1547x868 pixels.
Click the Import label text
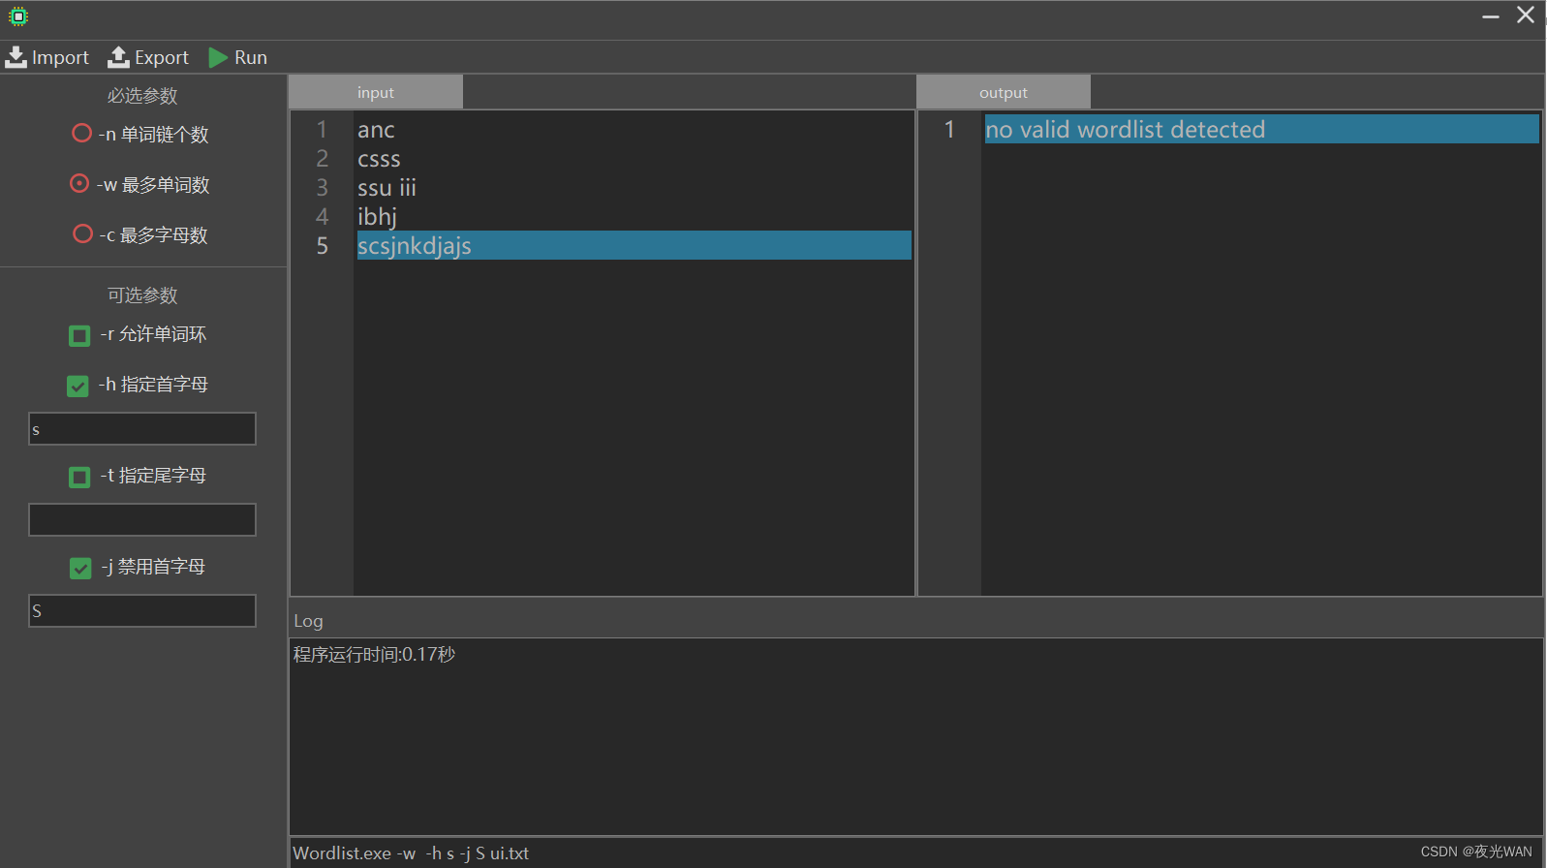(60, 58)
